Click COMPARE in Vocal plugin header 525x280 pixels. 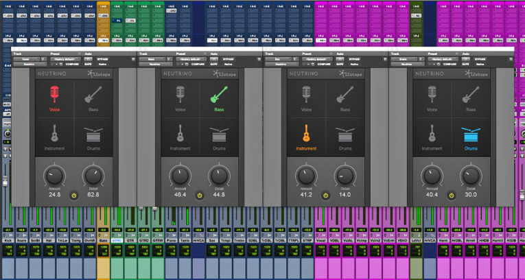72,64
